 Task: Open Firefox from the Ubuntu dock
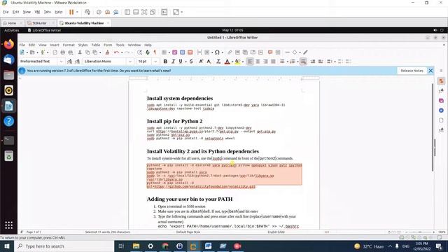tap(9, 44)
